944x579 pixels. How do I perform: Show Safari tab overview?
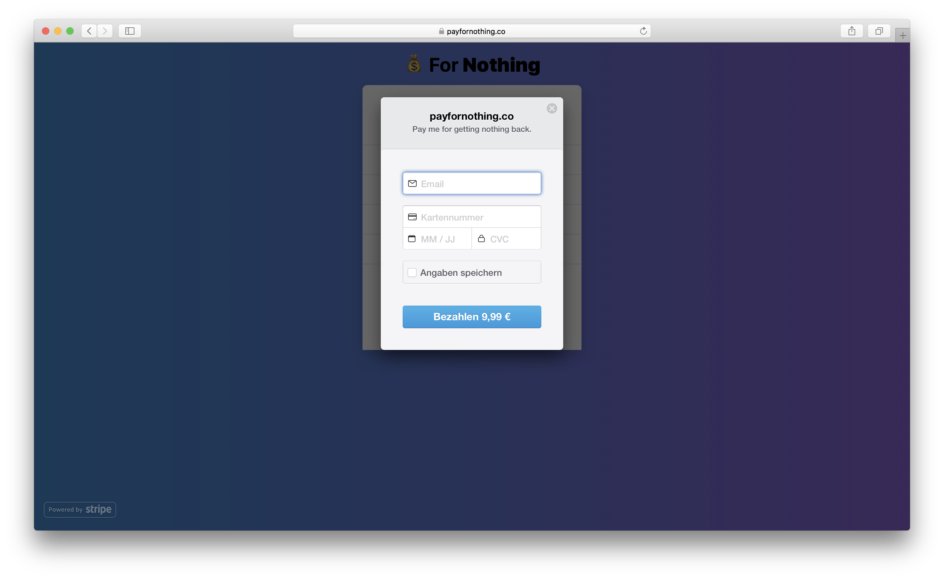879,31
